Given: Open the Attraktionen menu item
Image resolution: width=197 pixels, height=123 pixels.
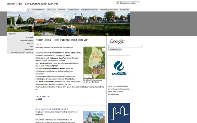Looking at the screenshot, I should click(x=124, y=10).
